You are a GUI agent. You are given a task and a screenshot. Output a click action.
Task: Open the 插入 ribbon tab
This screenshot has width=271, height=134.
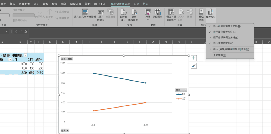(x=12, y=4)
